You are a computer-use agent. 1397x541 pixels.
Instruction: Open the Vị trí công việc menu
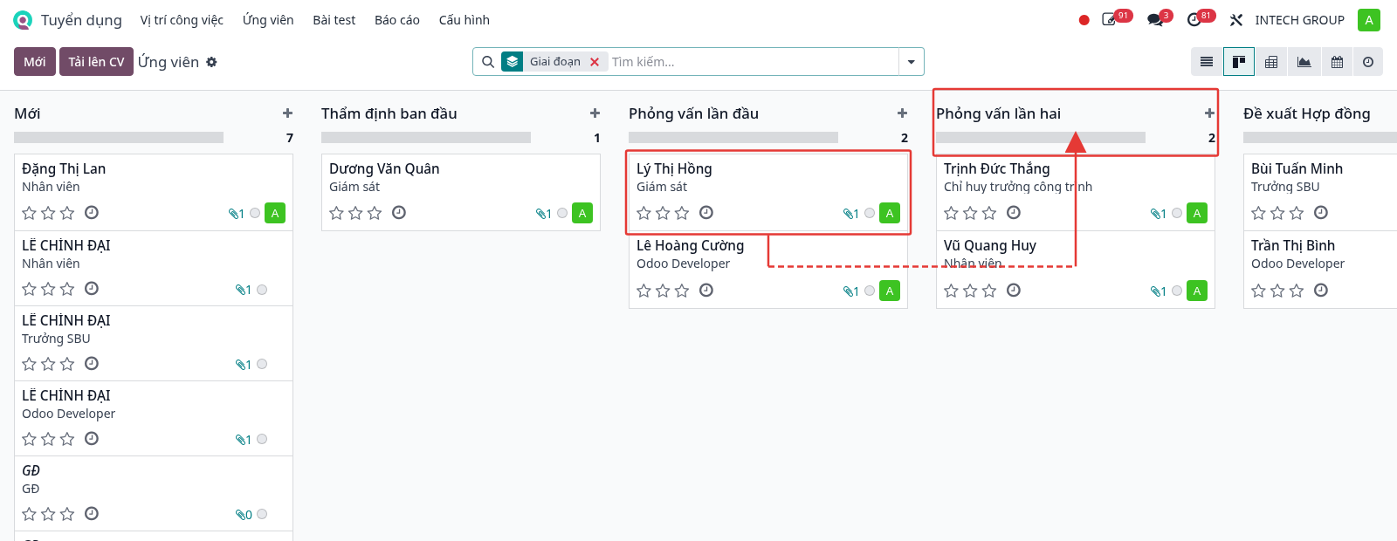pos(182,20)
